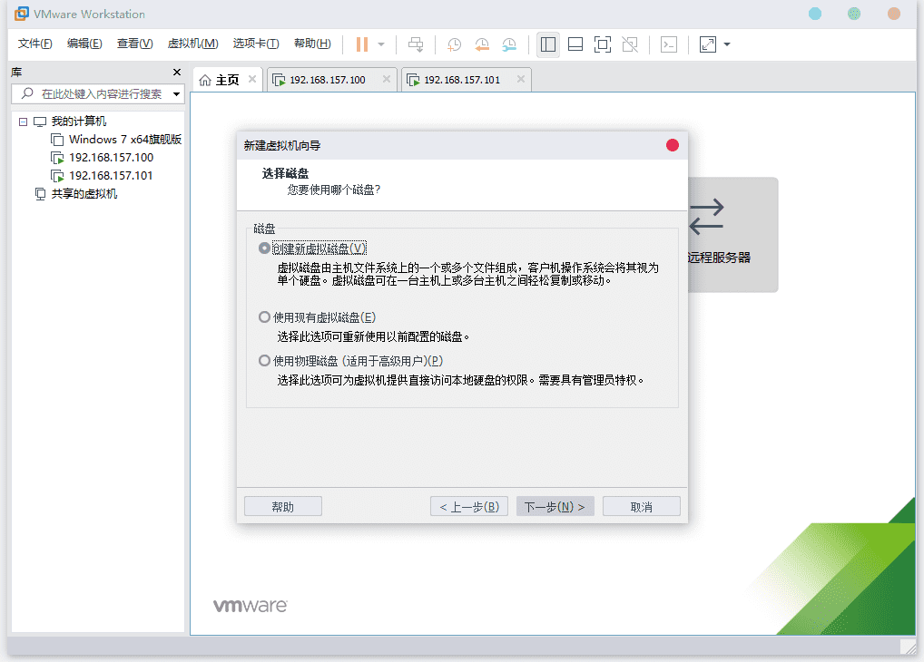Click the cyan window control button
Image resolution: width=924 pixels, height=662 pixels.
tap(815, 14)
